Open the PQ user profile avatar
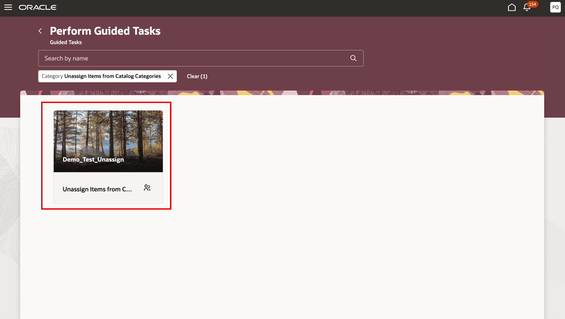This screenshot has height=319, width=565. (555, 7)
